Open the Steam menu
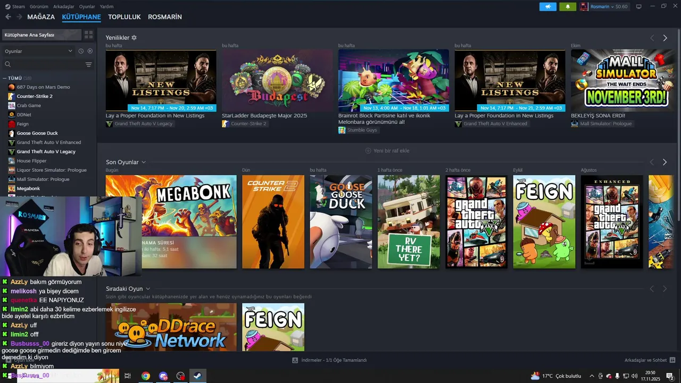This screenshot has width=681, height=383. [19, 6]
